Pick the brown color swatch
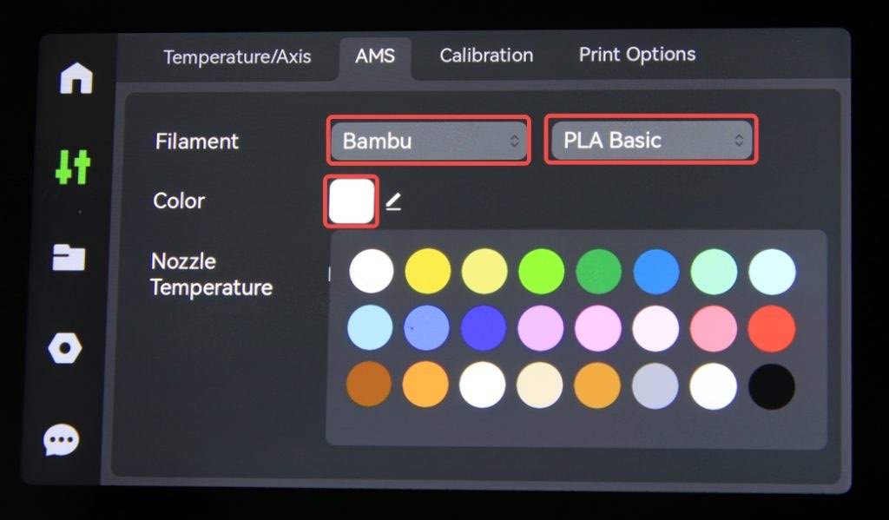Viewport: 889px width, 520px height. click(369, 385)
